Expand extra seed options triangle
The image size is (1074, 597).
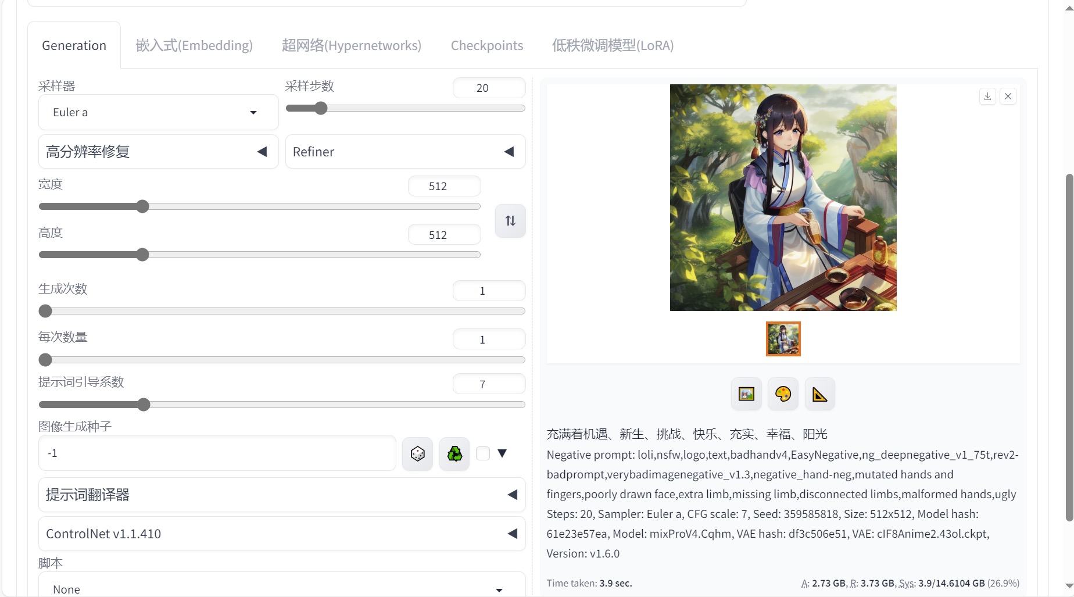click(x=502, y=453)
